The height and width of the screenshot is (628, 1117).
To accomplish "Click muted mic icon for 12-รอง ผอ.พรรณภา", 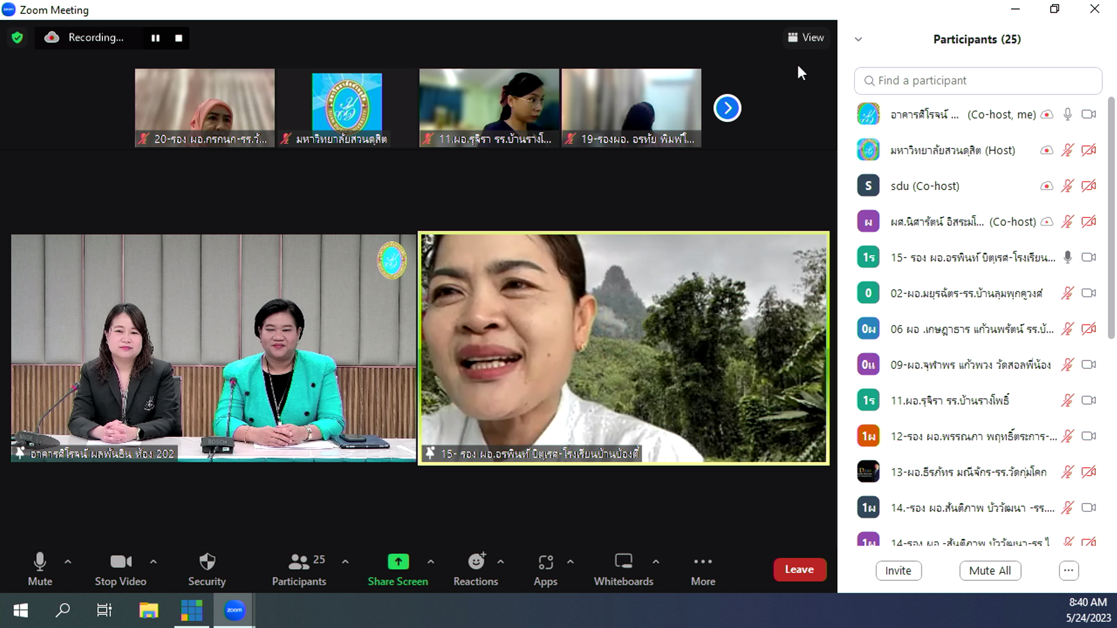I will pos(1068,436).
